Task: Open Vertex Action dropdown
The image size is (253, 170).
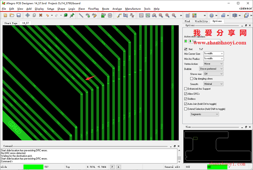Action: 214,64
